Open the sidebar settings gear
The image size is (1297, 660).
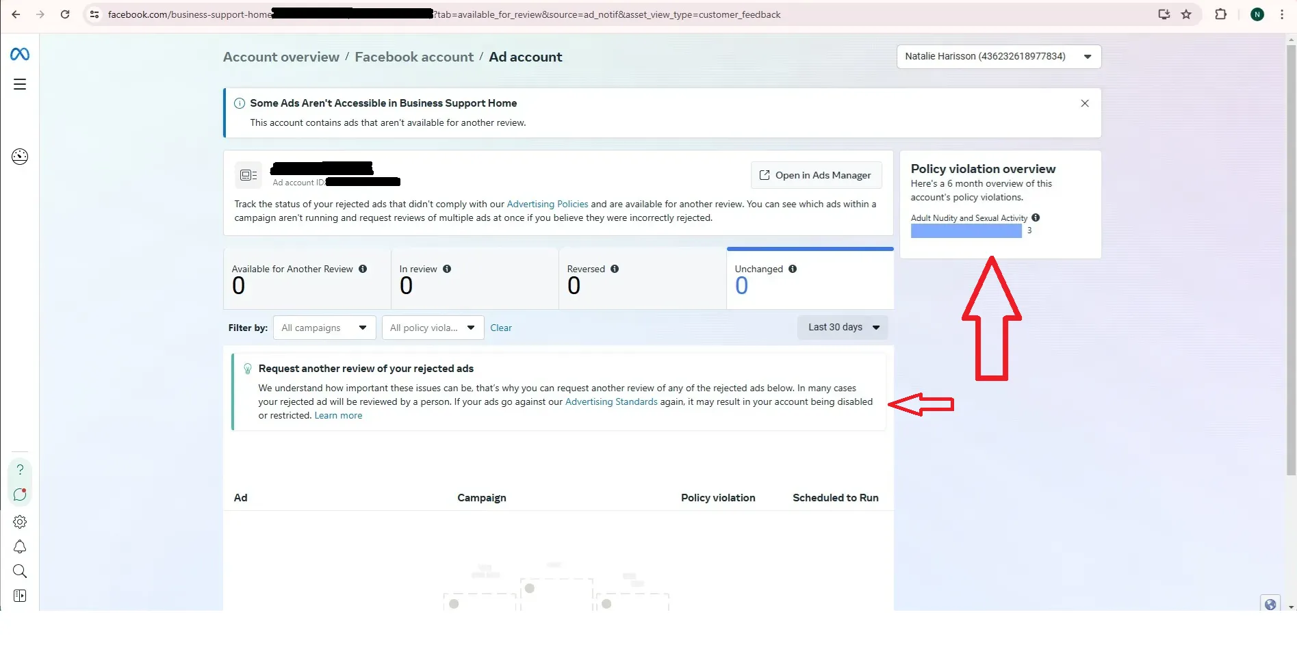click(x=20, y=522)
